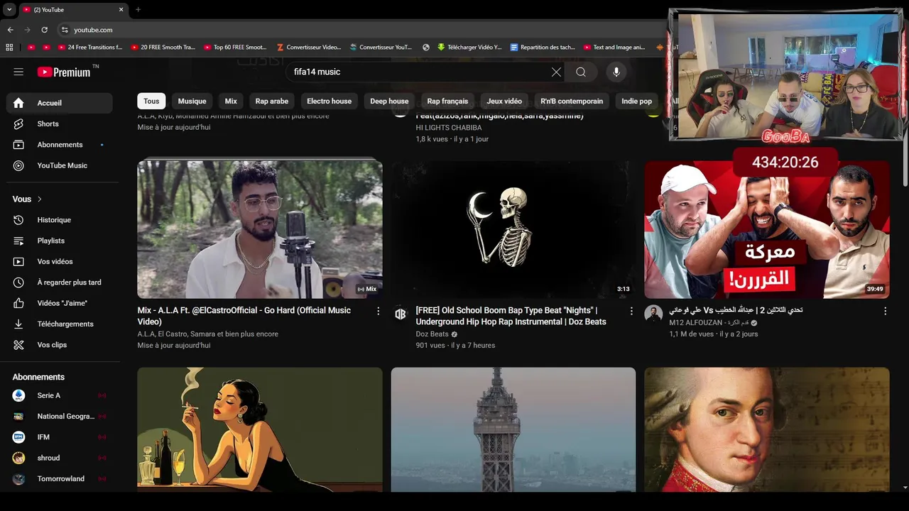
Task: Open the HI LIGHTS CHABIBA channel link
Action: point(449,128)
